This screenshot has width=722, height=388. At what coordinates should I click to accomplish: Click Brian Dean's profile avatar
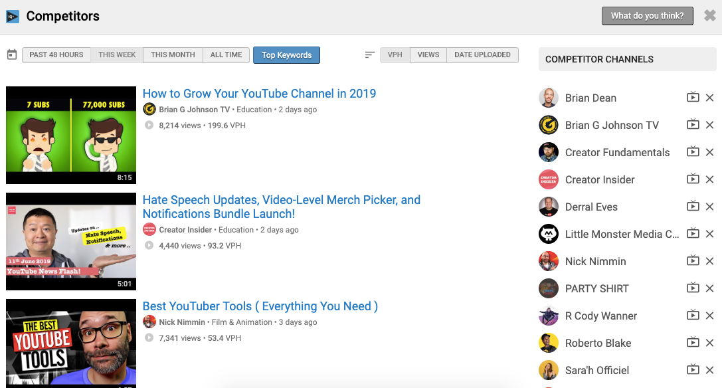tap(549, 98)
